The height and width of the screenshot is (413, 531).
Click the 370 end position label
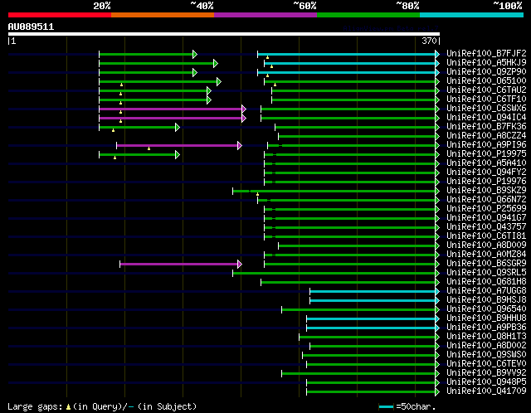pos(429,41)
